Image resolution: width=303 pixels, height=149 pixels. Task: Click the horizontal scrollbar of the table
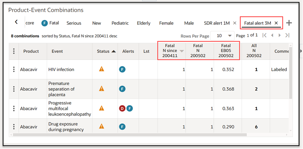[130, 135]
